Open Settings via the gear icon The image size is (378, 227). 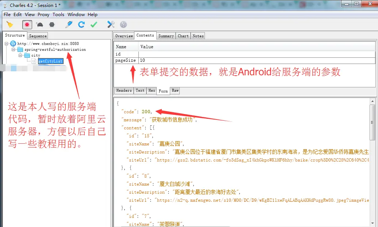click(123, 24)
